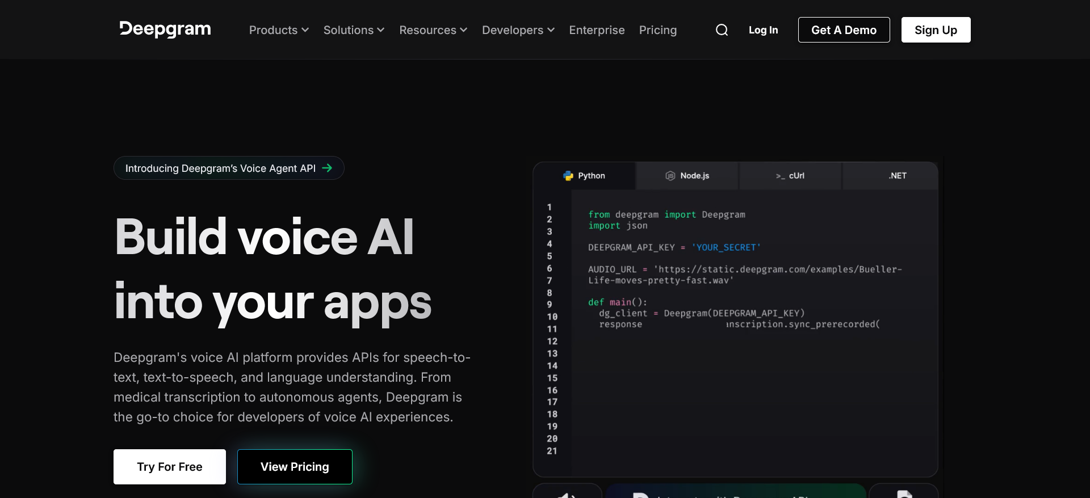1090x498 pixels.
Task: Click the Try For Free button
Action: coord(170,467)
